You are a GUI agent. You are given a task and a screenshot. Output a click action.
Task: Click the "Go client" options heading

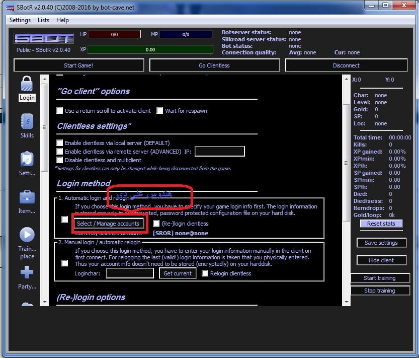click(x=94, y=91)
